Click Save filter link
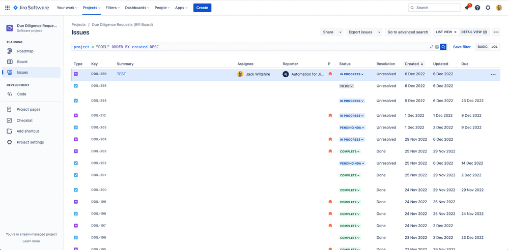The image size is (508, 250). [462, 47]
